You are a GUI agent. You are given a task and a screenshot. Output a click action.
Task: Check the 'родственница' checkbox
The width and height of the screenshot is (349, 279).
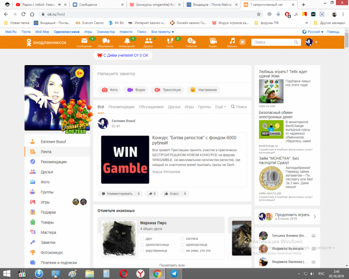[x=142, y=251]
